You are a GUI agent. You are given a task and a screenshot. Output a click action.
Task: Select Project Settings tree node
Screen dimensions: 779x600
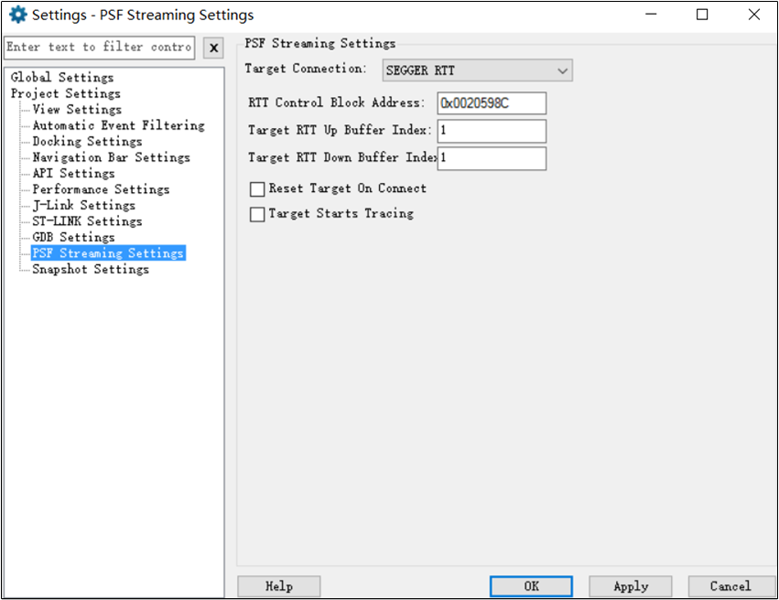(65, 93)
